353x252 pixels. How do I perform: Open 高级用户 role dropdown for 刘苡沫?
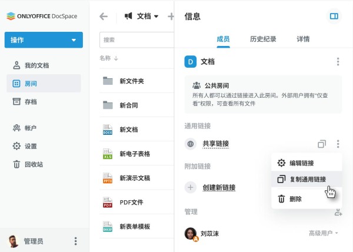point(323,233)
